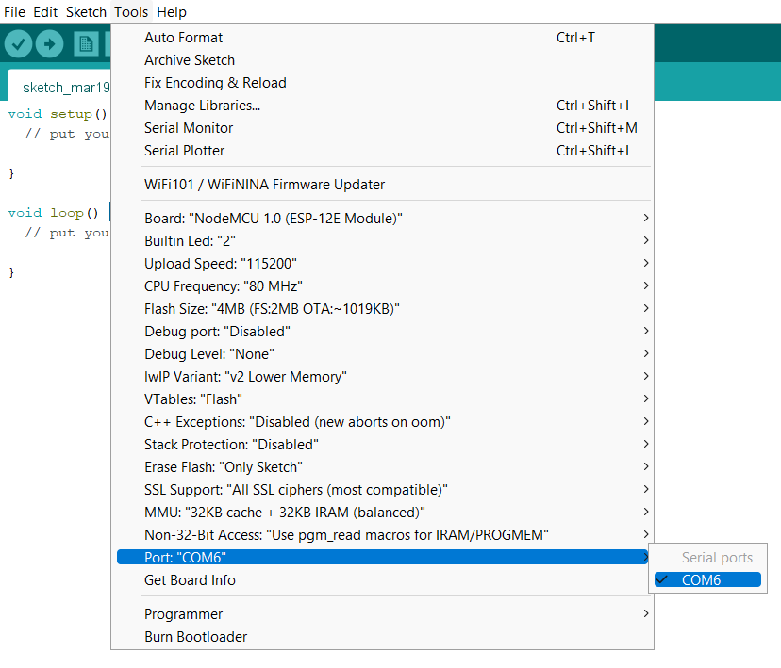Viewport: 781px width, 668px height.
Task: Open the File menu
Action: click(x=15, y=12)
